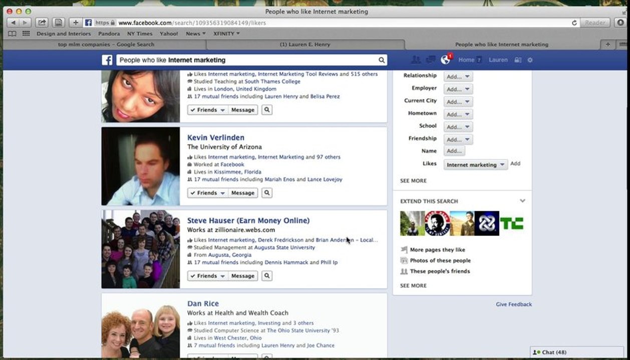Open the Facebook settings gear
630x360 pixels.
tap(530, 60)
